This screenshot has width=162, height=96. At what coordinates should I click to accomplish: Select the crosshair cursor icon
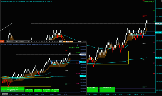[42, 41]
